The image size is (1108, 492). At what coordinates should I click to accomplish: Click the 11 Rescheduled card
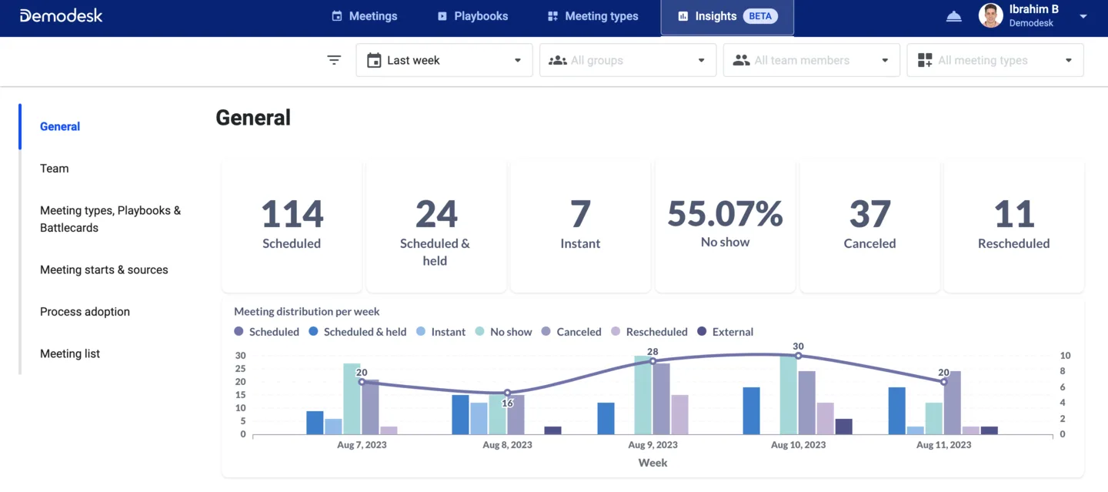click(x=1014, y=226)
